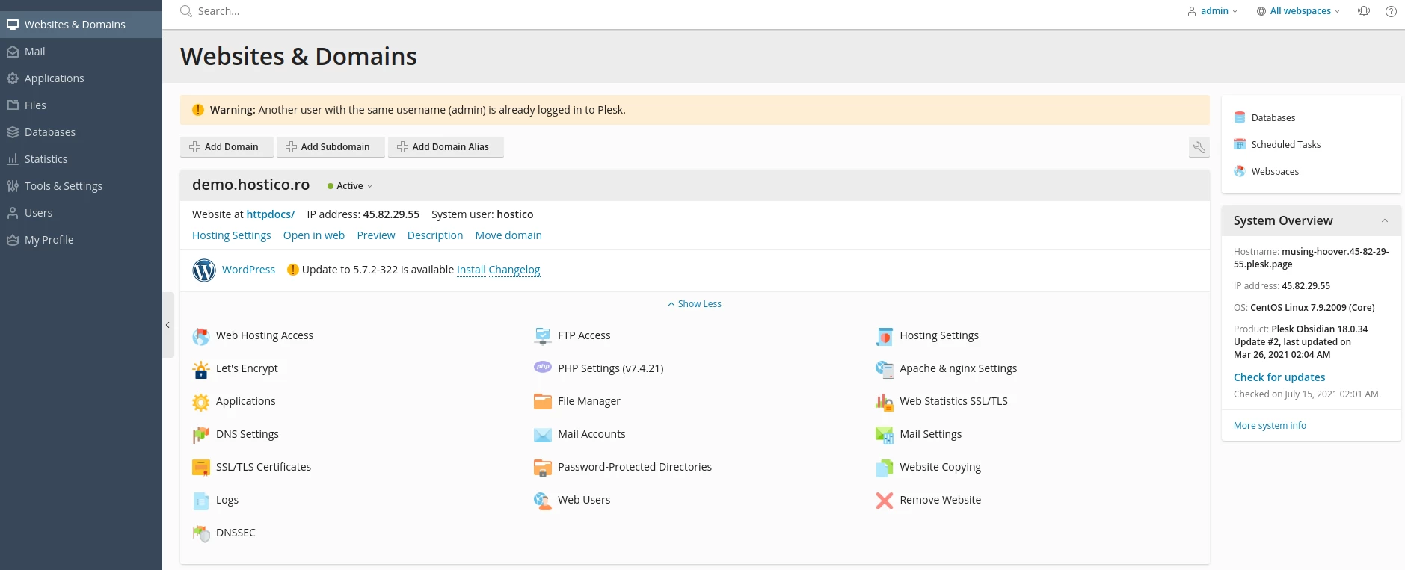Viewport: 1405px width, 570px height.
Task: Click the notifications bell icon in header
Action: (x=1364, y=11)
